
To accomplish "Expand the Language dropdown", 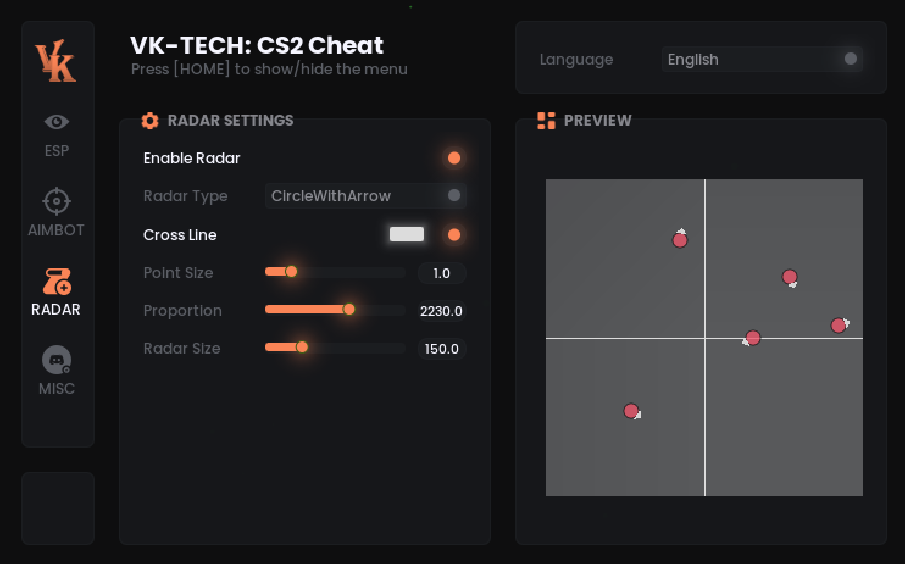I will pos(762,59).
